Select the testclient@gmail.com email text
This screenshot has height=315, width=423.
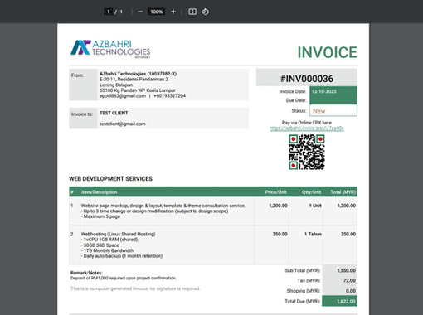point(123,124)
